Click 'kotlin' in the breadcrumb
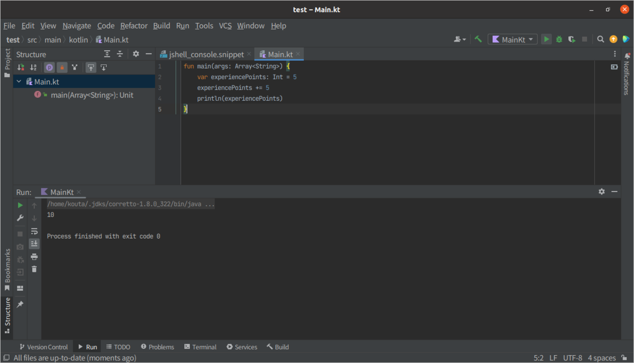The image size is (634, 363). coord(79,40)
